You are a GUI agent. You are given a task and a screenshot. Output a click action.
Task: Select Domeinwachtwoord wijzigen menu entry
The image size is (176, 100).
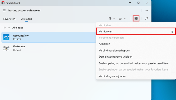pos(136,57)
